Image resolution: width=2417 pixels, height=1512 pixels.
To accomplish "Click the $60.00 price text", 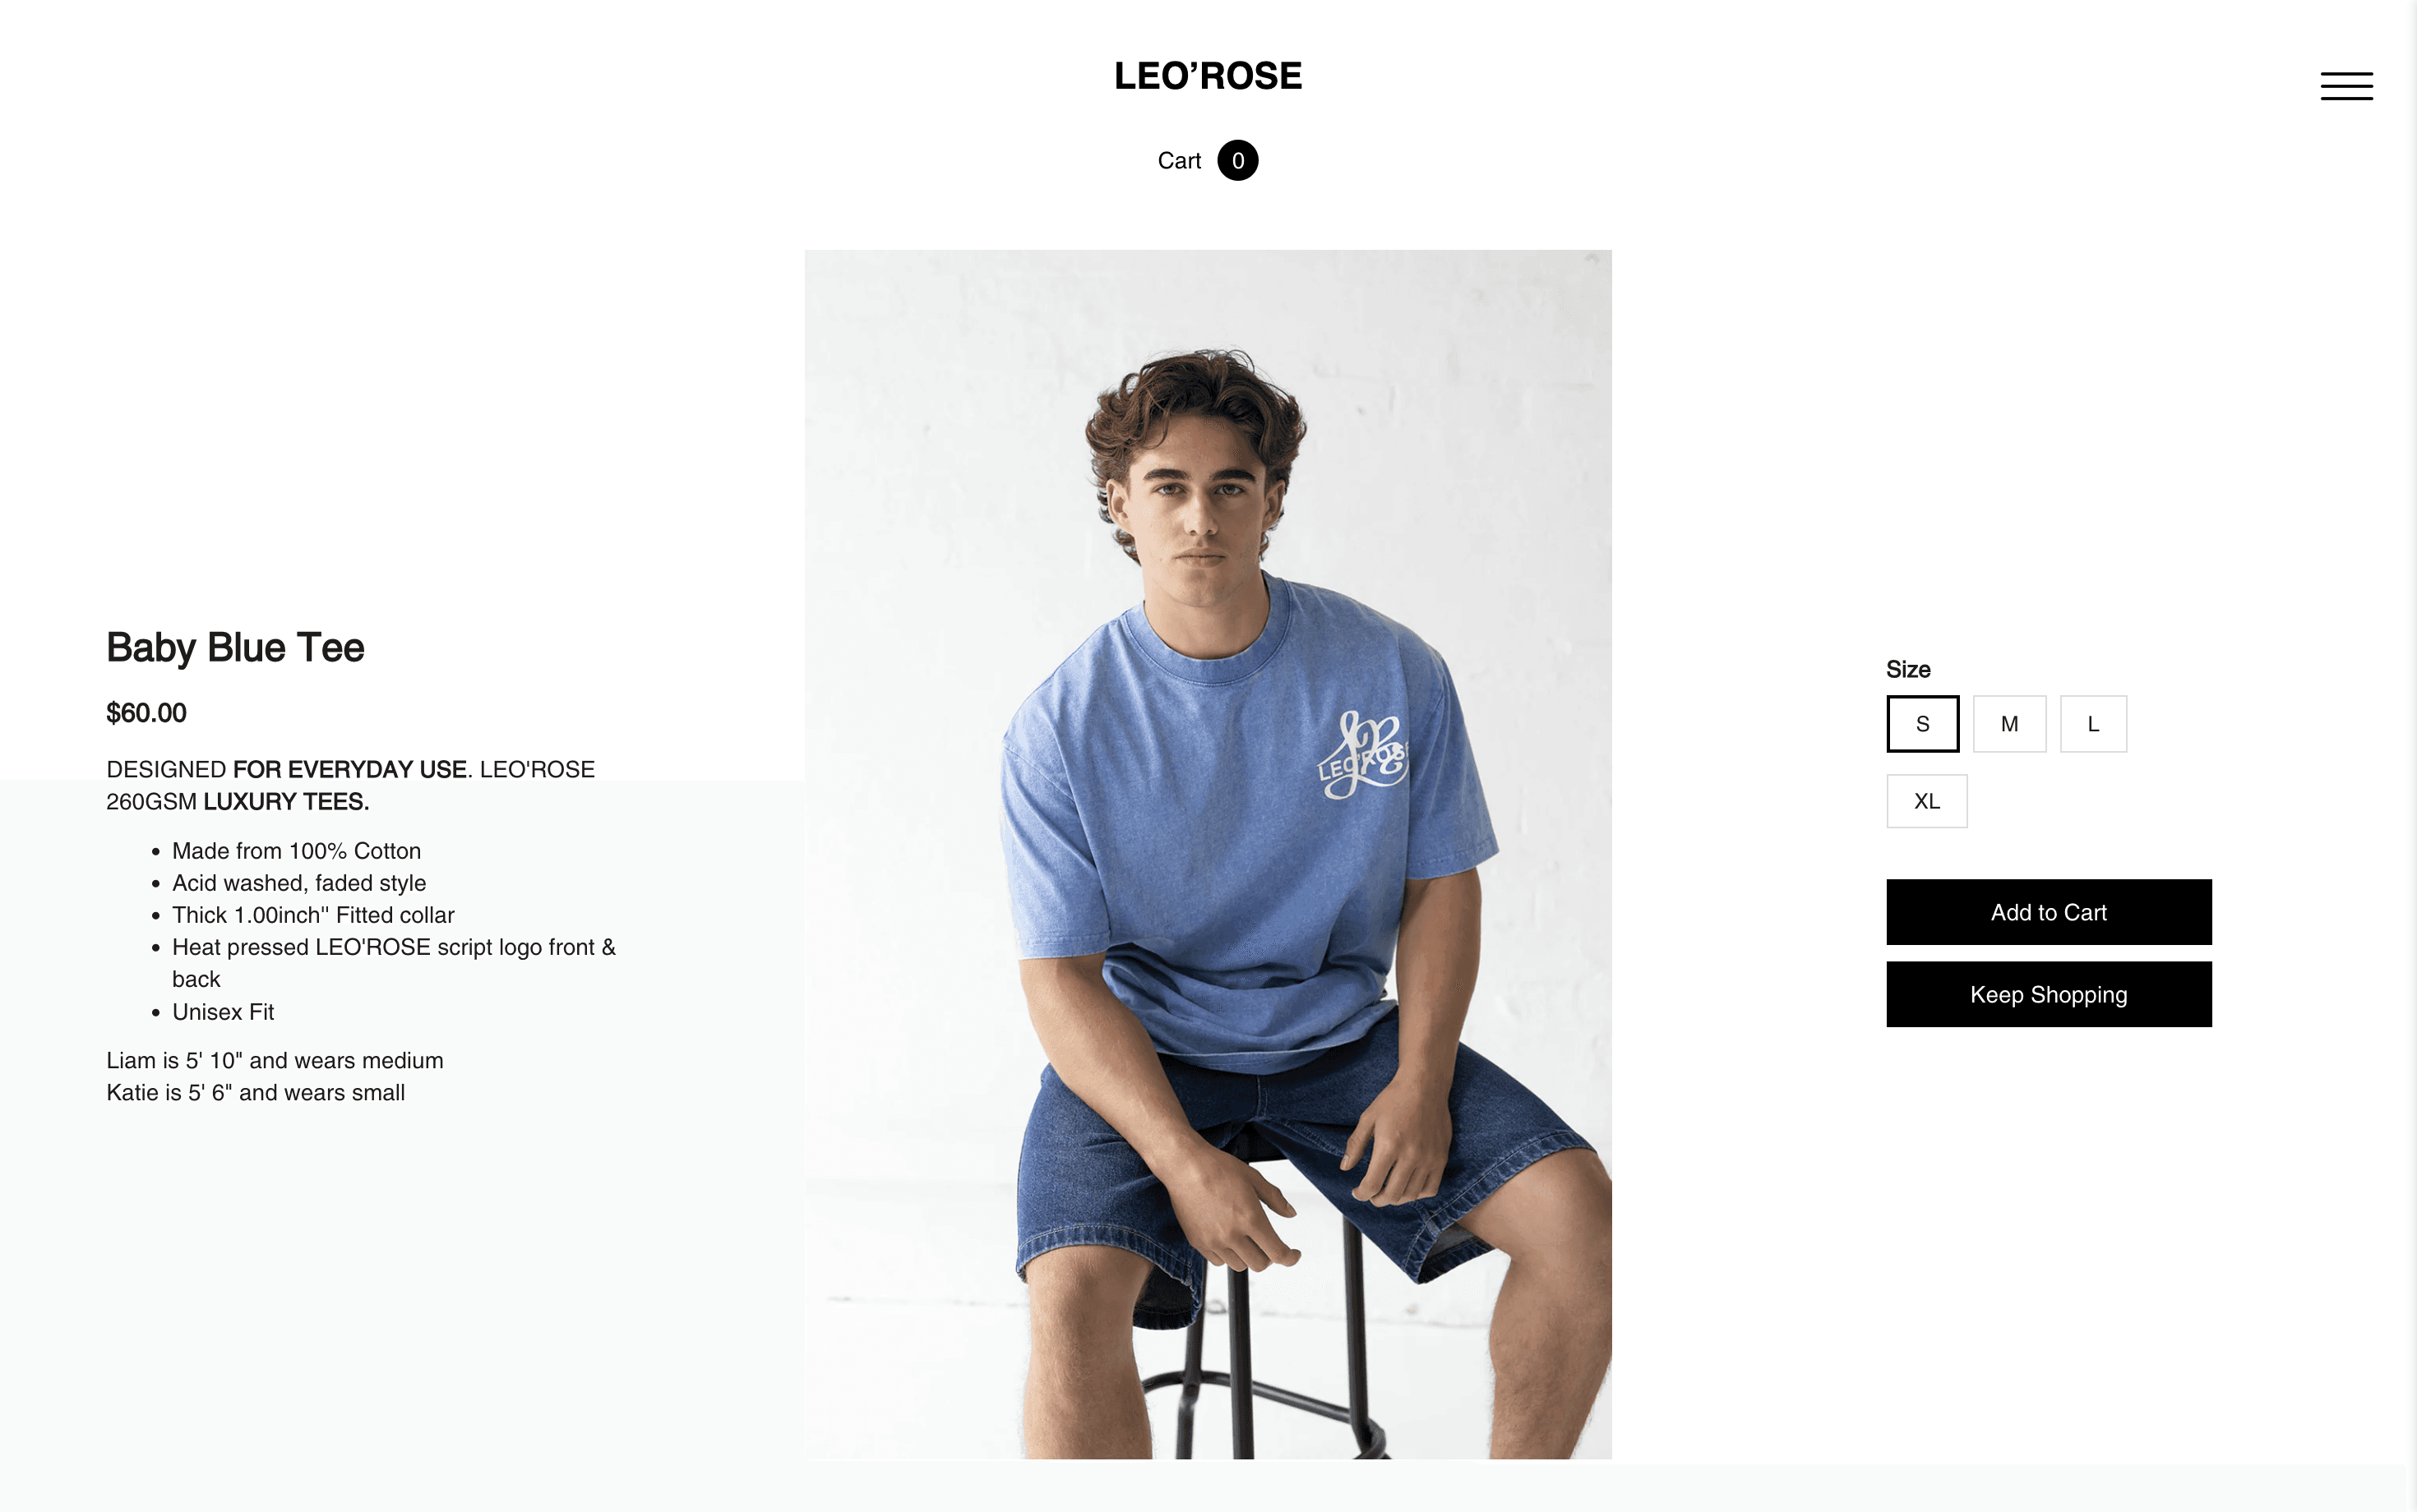I will [146, 713].
